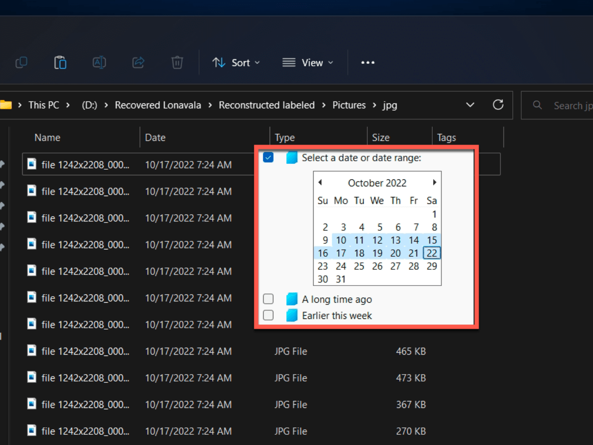This screenshot has height=445, width=593.
Task: Expand the address bar history dropdown
Action: [x=470, y=105]
